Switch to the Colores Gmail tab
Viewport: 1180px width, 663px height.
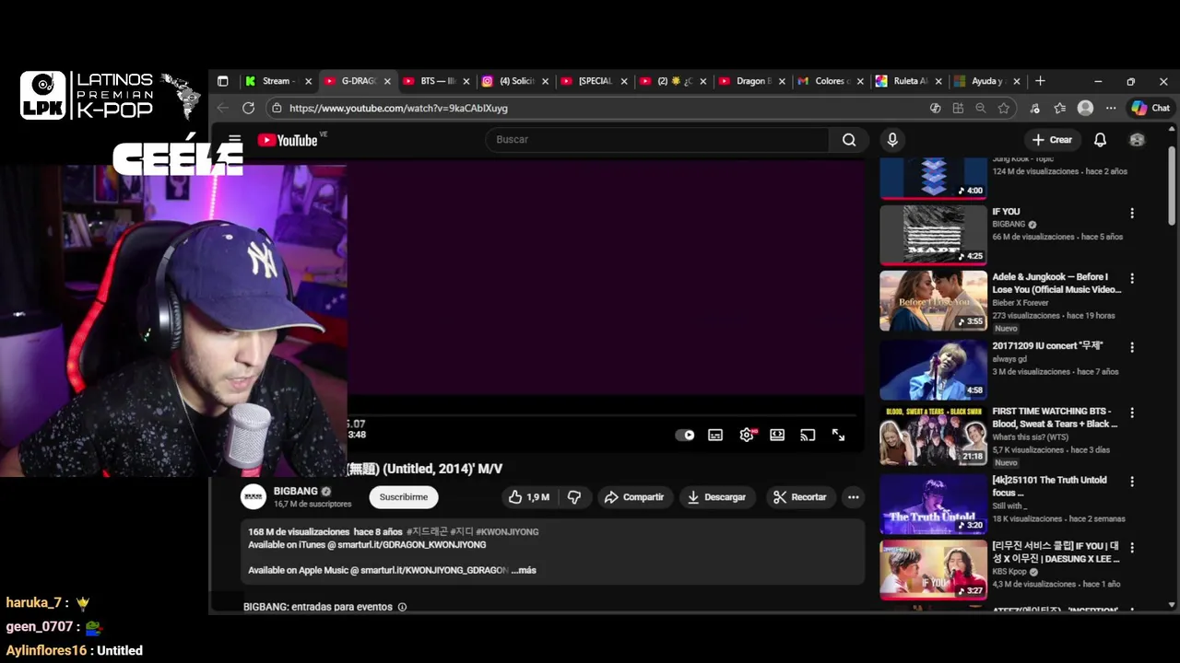pyautogui.click(x=829, y=81)
